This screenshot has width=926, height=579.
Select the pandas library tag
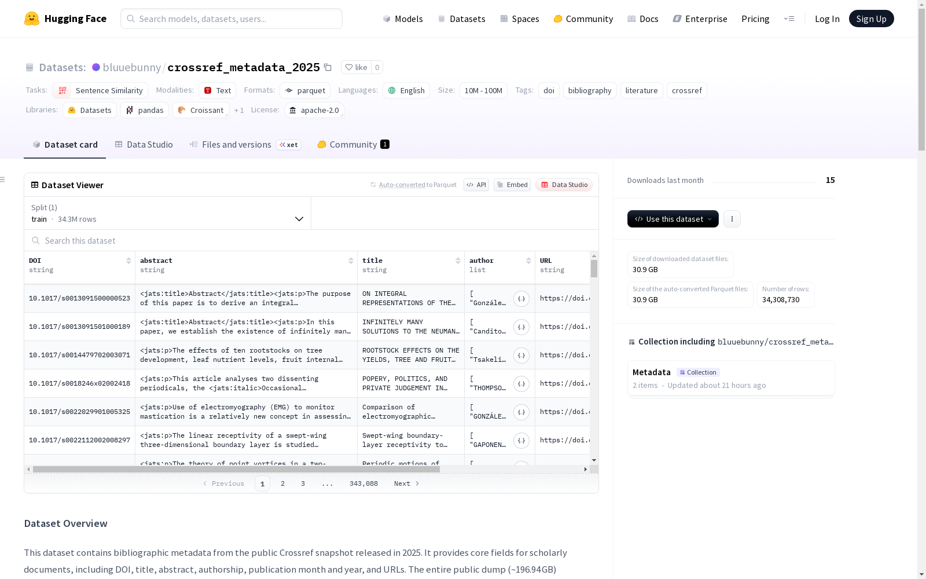pos(145,110)
